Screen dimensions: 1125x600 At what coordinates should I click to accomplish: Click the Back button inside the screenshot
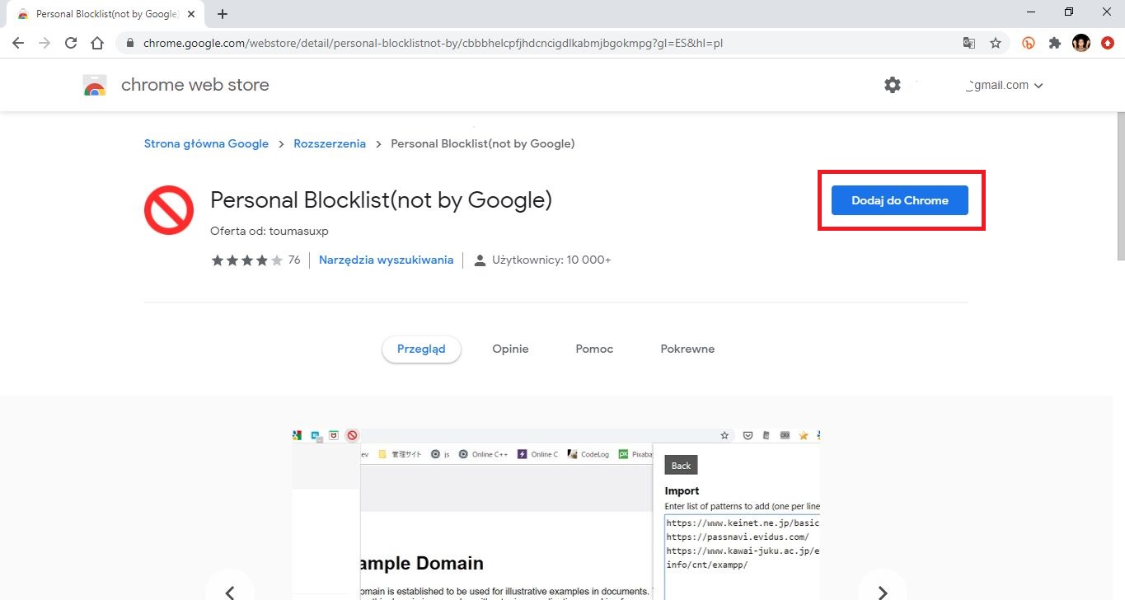click(681, 465)
